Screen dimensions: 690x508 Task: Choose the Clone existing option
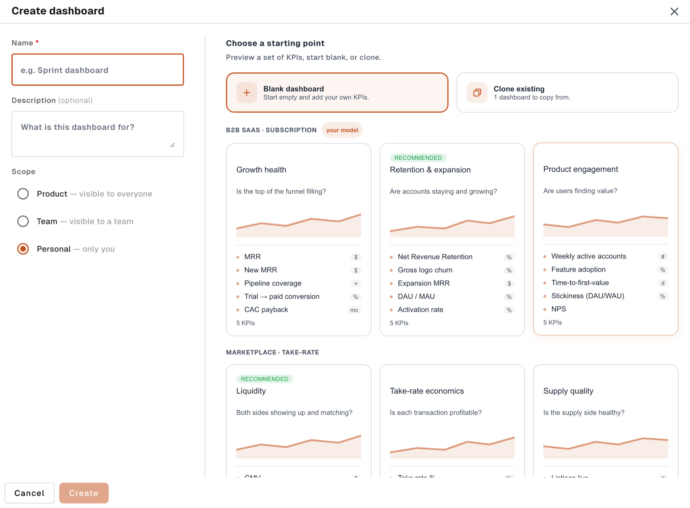(x=567, y=92)
